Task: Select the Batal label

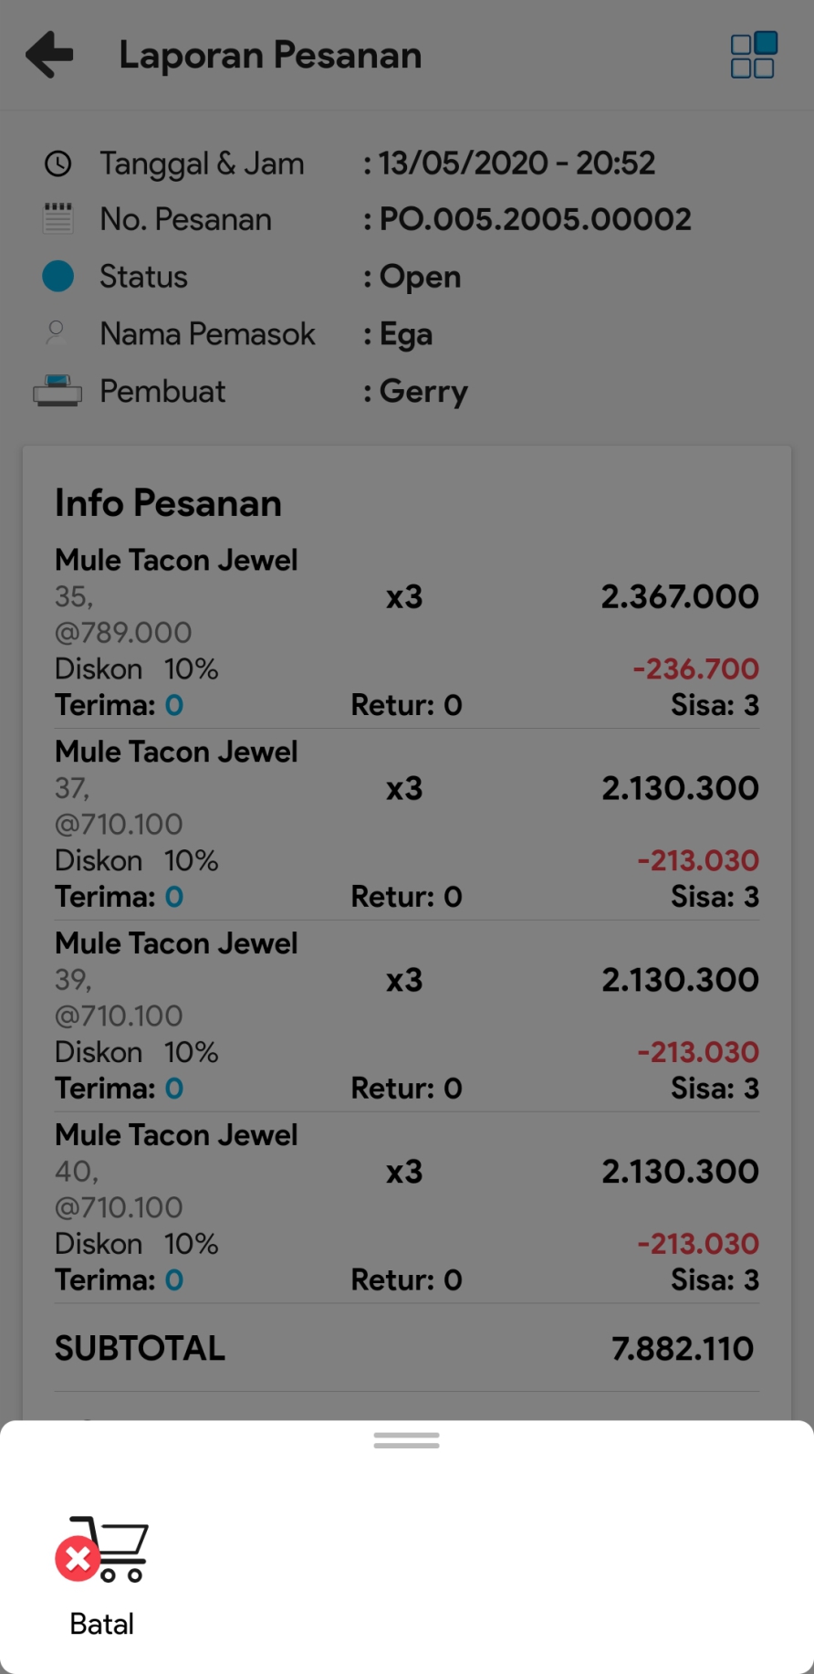Action: point(102,1624)
